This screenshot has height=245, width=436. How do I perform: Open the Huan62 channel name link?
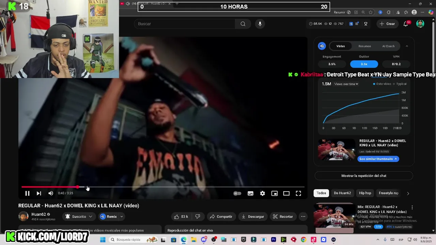(x=39, y=214)
